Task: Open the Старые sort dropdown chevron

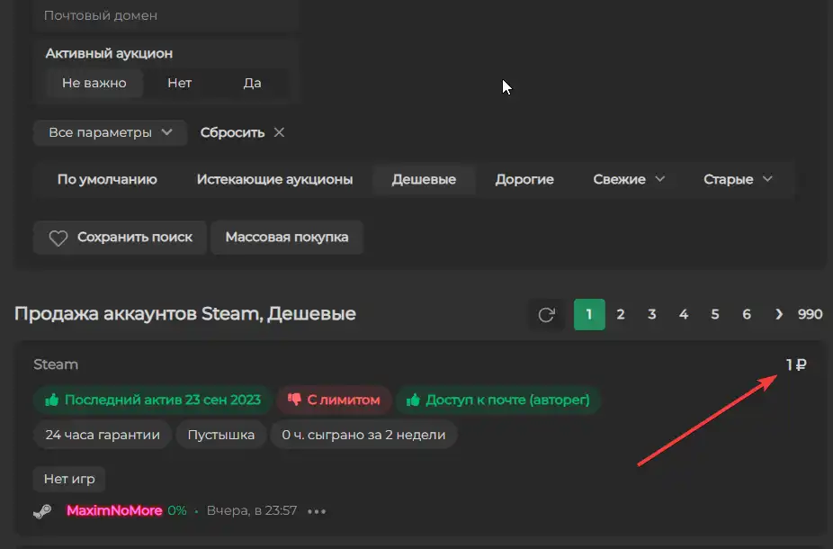Action: (767, 179)
